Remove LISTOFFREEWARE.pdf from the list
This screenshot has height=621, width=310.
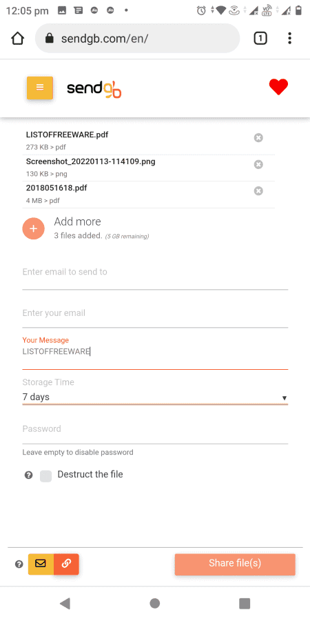pyautogui.click(x=258, y=138)
